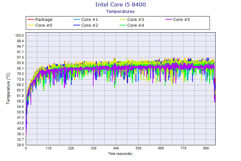Click the 440 x-axis tick label
Screen dimensions: 241x161
[x=116, y=148]
